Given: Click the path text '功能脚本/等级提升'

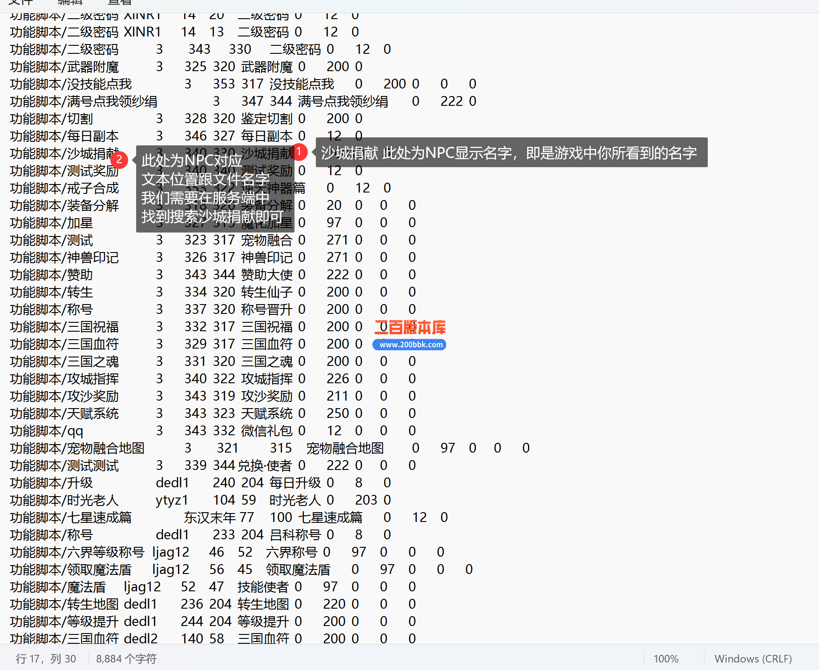Looking at the screenshot, I should [x=65, y=622].
